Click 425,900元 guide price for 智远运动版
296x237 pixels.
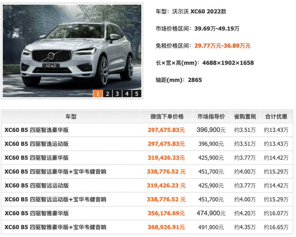point(211,185)
